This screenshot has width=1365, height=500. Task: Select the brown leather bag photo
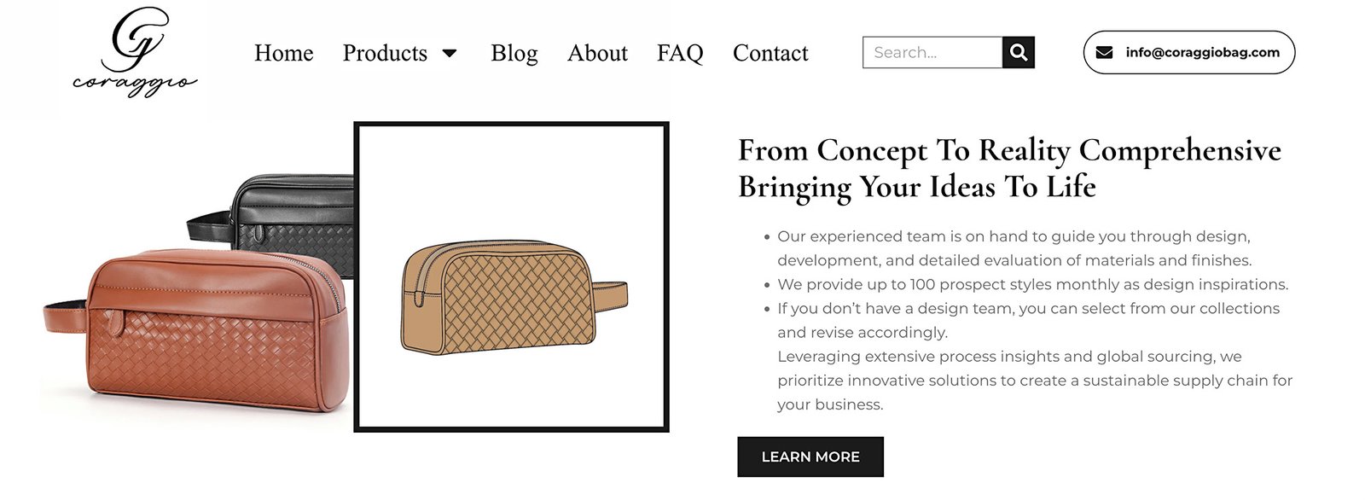point(198,330)
